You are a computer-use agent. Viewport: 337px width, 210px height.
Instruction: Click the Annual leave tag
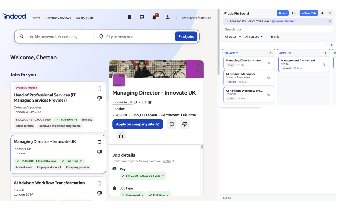tap(24, 167)
